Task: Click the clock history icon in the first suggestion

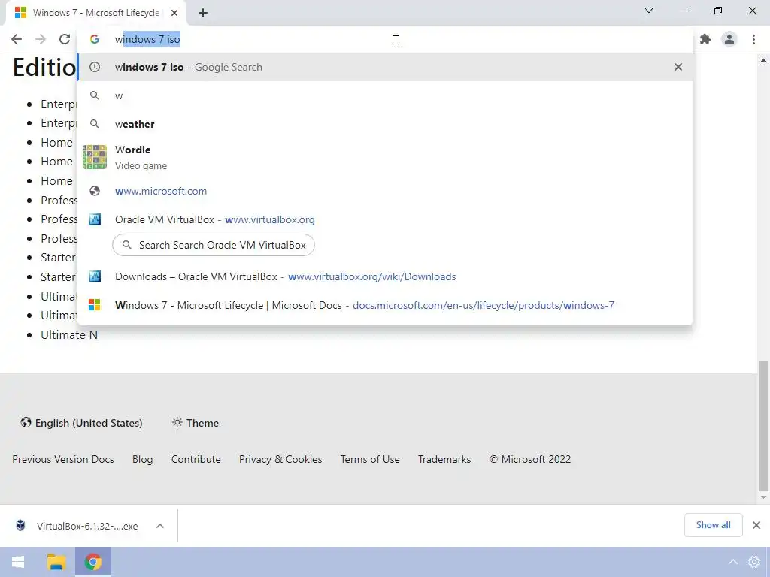Action: (x=95, y=67)
